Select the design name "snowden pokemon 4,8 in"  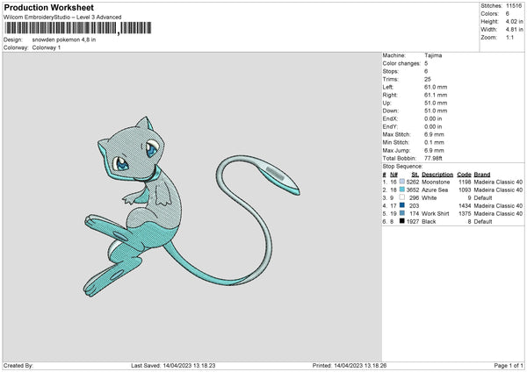pos(64,39)
